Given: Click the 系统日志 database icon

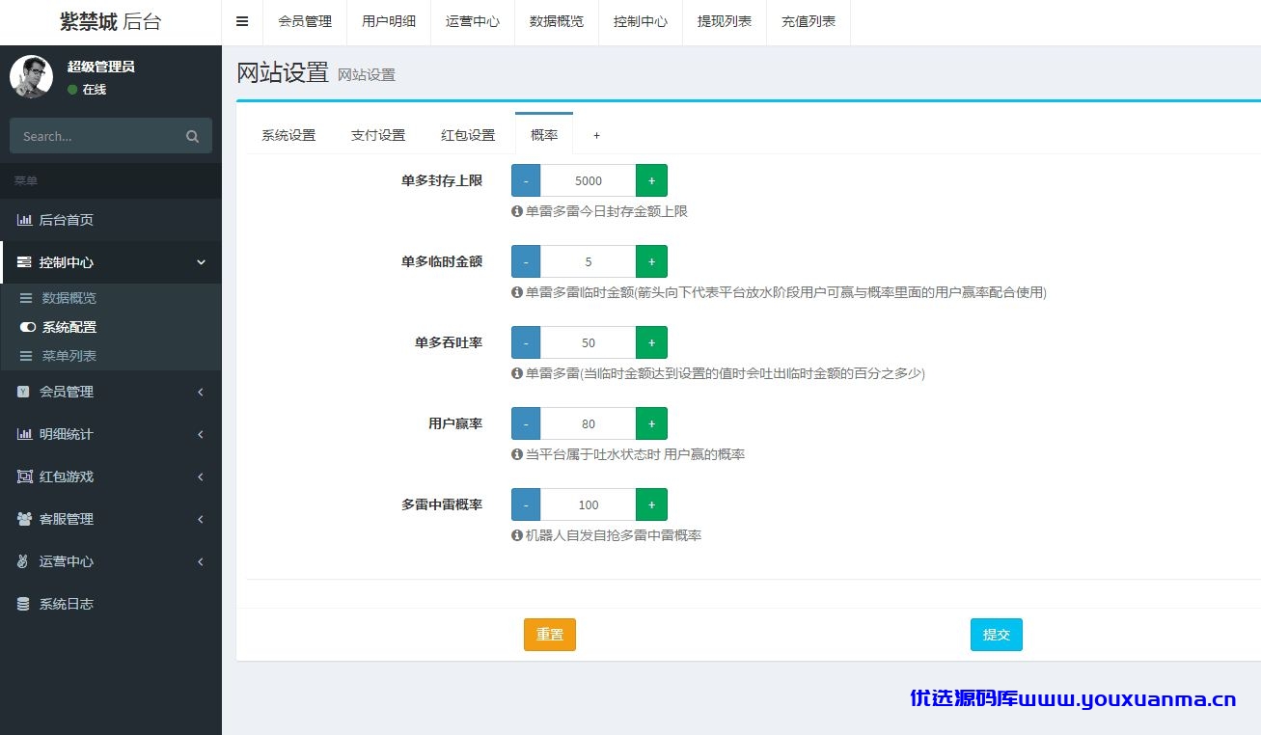Looking at the screenshot, I should click(23, 604).
